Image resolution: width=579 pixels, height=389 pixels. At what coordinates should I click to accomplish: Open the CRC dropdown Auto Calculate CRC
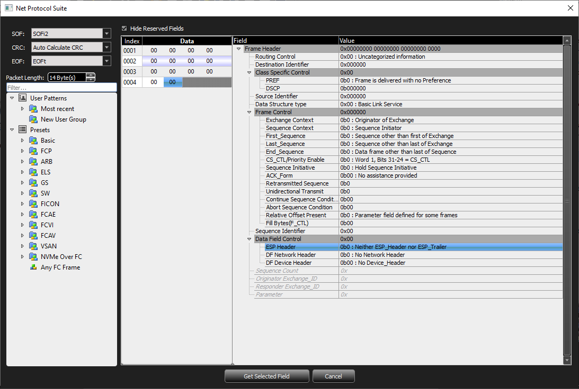click(x=71, y=47)
